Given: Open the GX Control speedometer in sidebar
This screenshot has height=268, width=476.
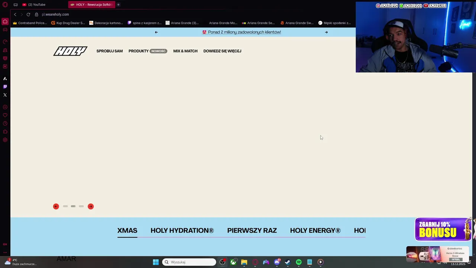Looking at the screenshot, I should point(5,42).
